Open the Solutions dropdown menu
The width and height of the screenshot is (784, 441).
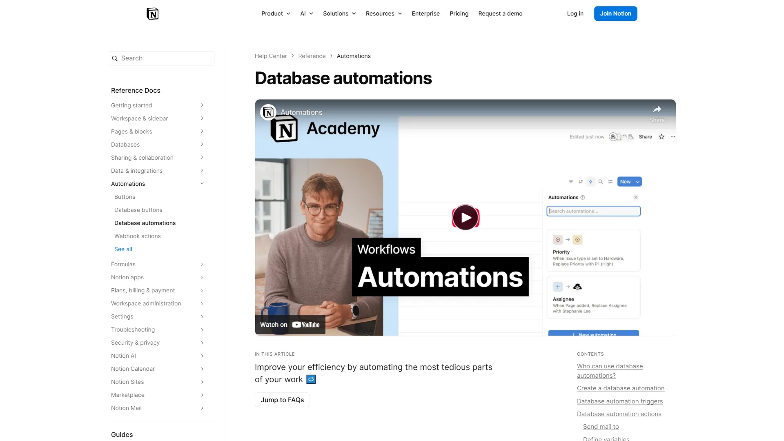[x=339, y=13]
